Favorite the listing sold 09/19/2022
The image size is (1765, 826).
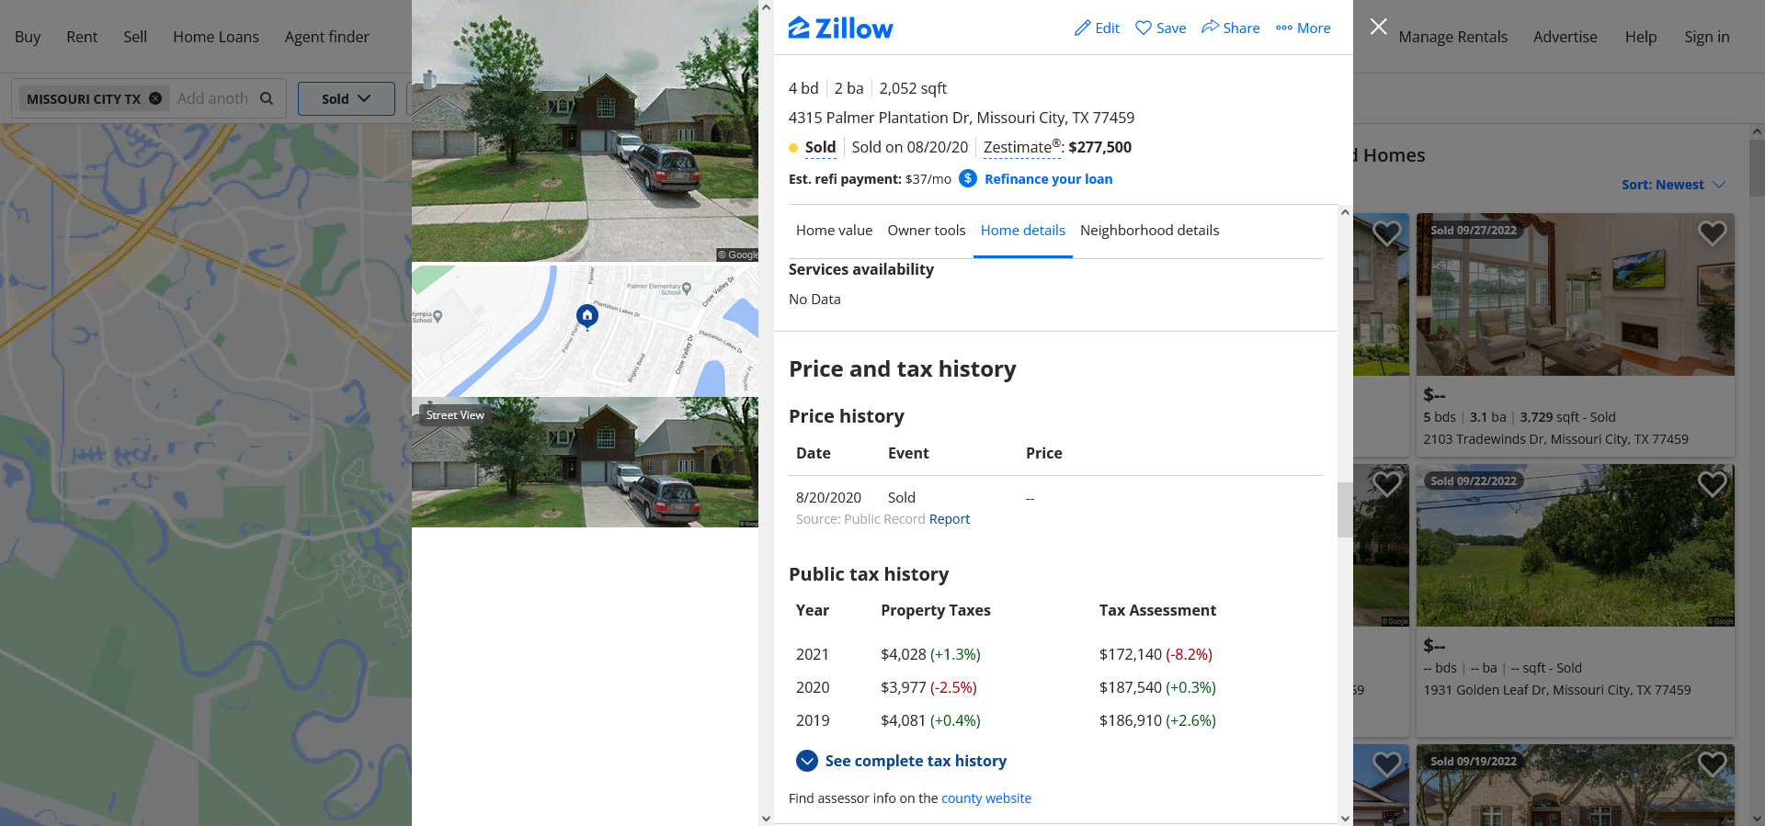tap(1712, 764)
